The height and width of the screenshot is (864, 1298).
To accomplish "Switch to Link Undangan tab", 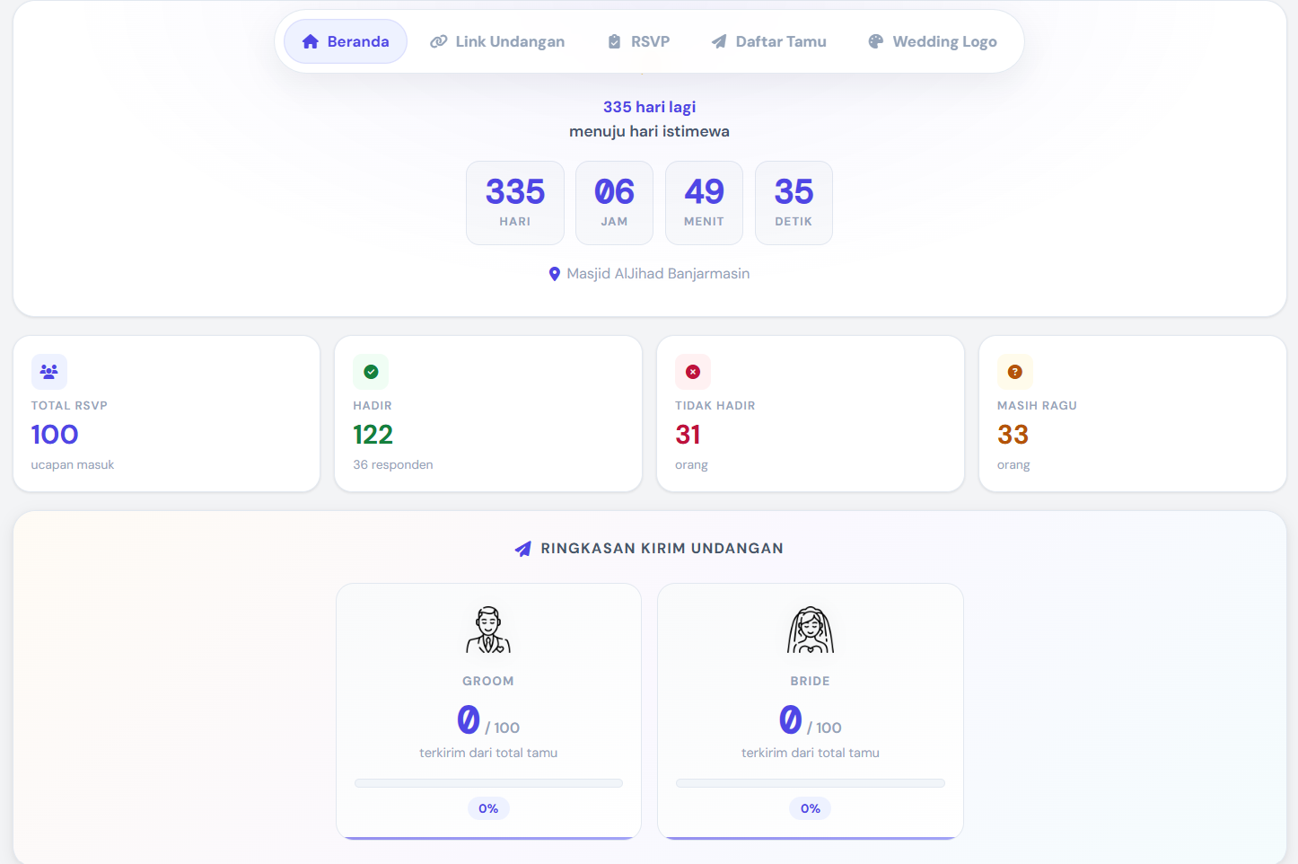I will pyautogui.click(x=497, y=41).
